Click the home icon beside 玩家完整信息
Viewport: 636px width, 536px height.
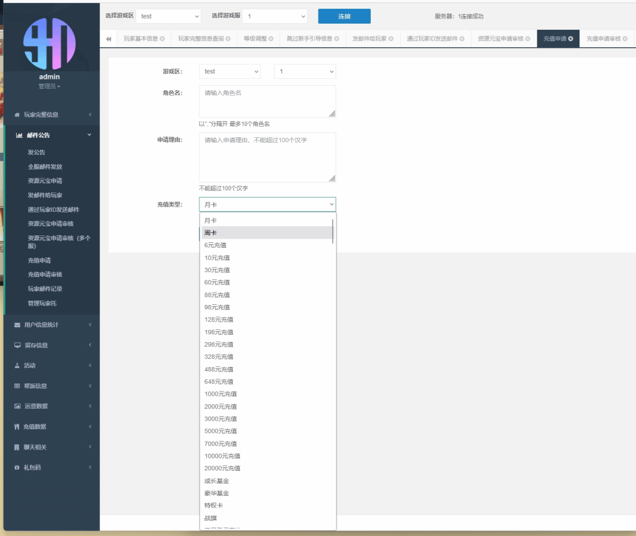tap(17, 115)
